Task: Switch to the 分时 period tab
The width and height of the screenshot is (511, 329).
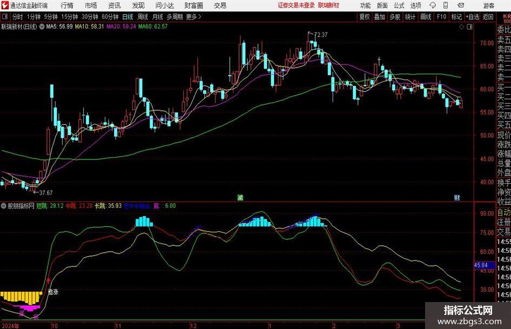Action: (x=18, y=17)
